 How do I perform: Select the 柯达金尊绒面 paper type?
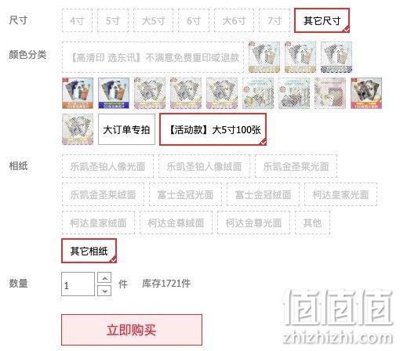tap(176, 223)
